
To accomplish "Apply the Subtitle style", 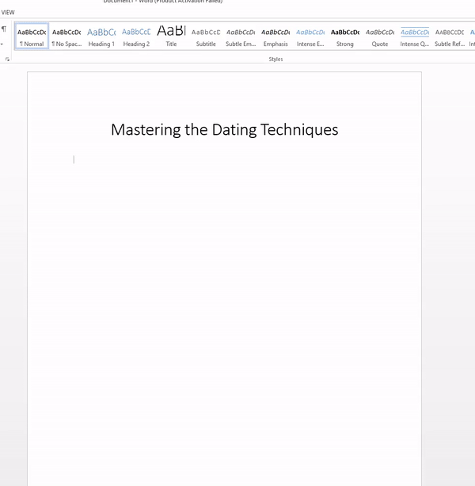I will [x=206, y=36].
